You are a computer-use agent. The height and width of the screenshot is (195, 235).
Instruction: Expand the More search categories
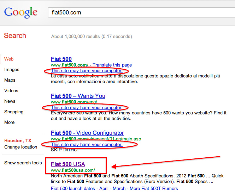coord(10,122)
